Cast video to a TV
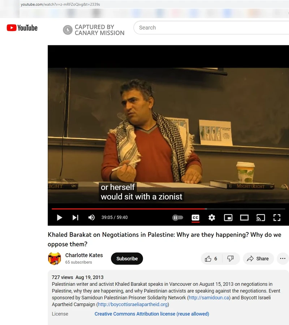Screen dimensions: 289x325 coord(260,218)
